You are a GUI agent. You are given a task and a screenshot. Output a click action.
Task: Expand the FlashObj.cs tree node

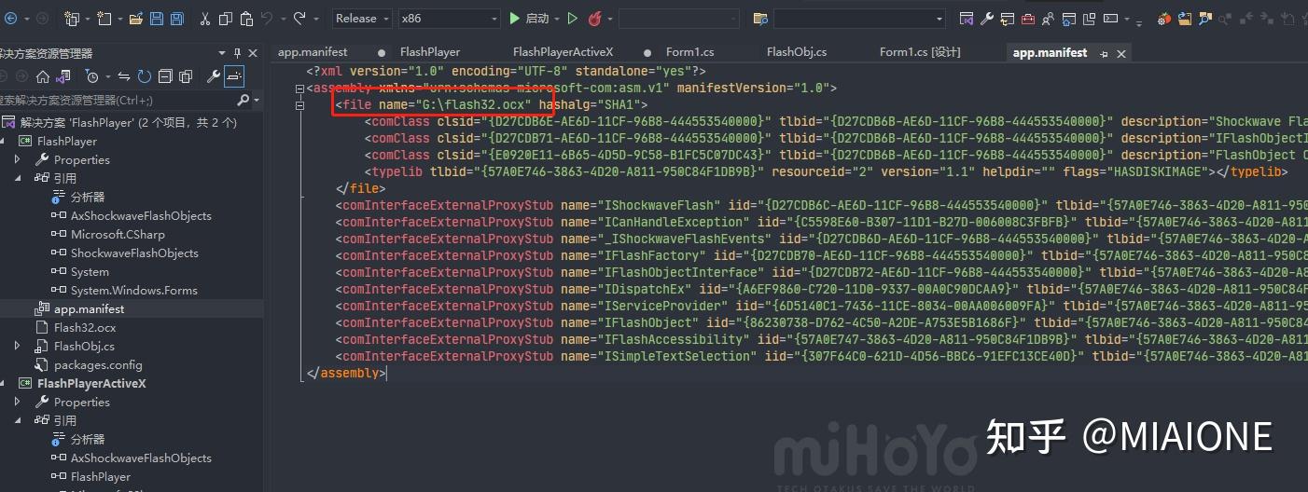point(17,346)
